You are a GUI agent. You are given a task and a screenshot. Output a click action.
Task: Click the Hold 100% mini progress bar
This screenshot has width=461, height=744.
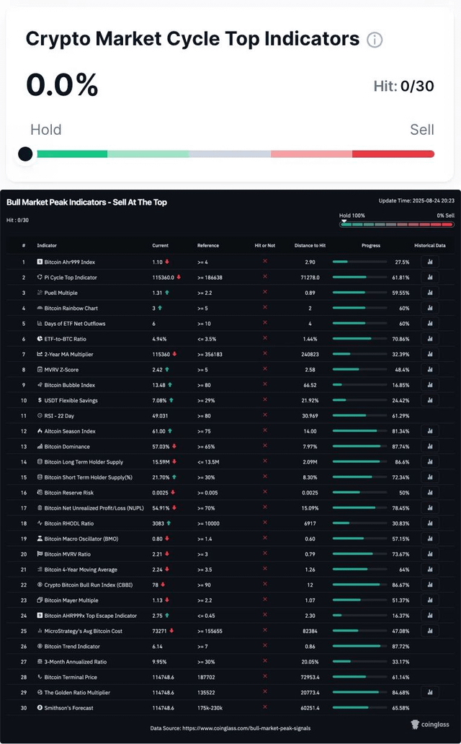tap(396, 224)
